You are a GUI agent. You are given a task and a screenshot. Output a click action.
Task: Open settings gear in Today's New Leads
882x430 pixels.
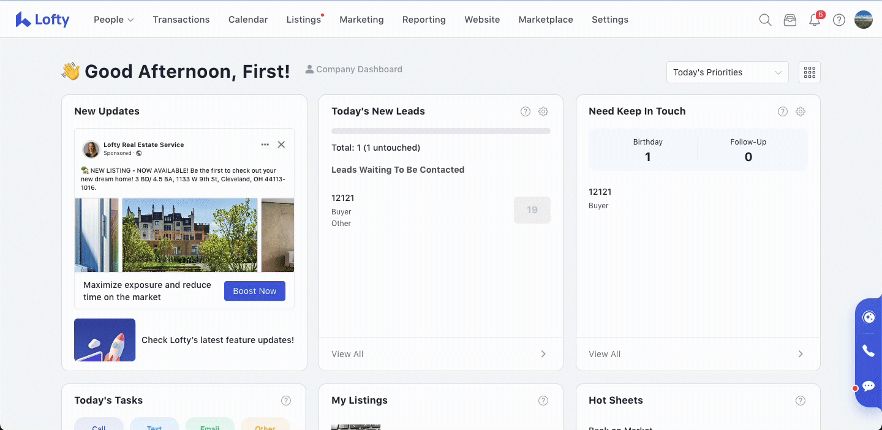543,111
